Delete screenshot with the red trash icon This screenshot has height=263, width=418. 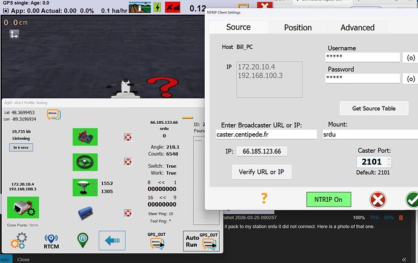point(401,218)
